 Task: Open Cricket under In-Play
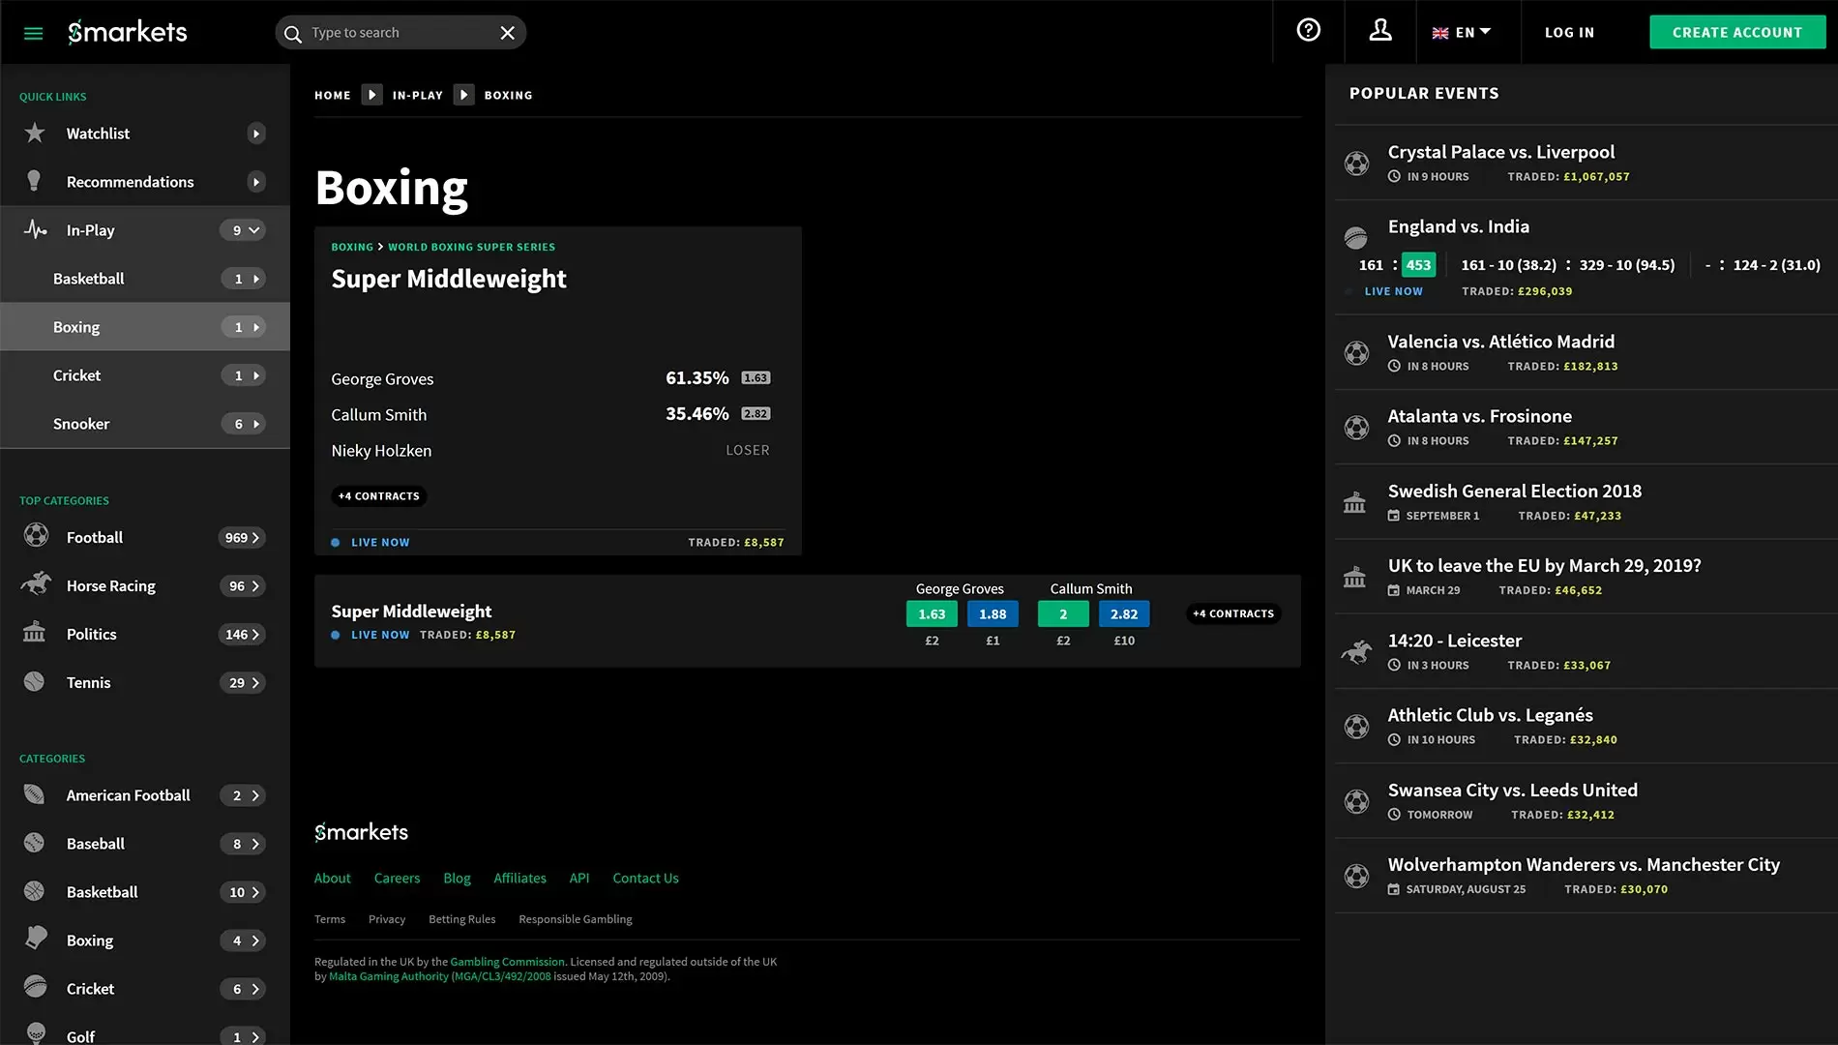coord(145,375)
